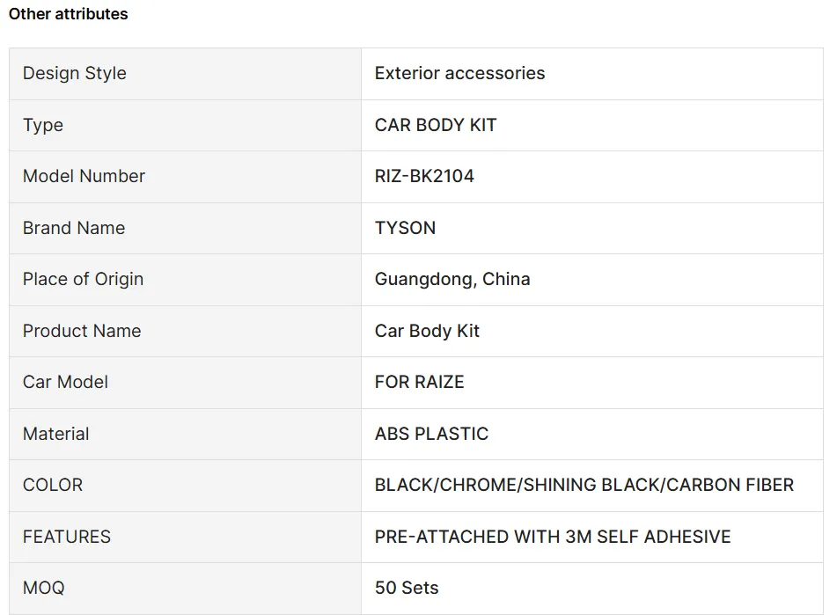Screen dimensions: 837x615
Task: Click the "Other attributes" heading
Action: (68, 14)
